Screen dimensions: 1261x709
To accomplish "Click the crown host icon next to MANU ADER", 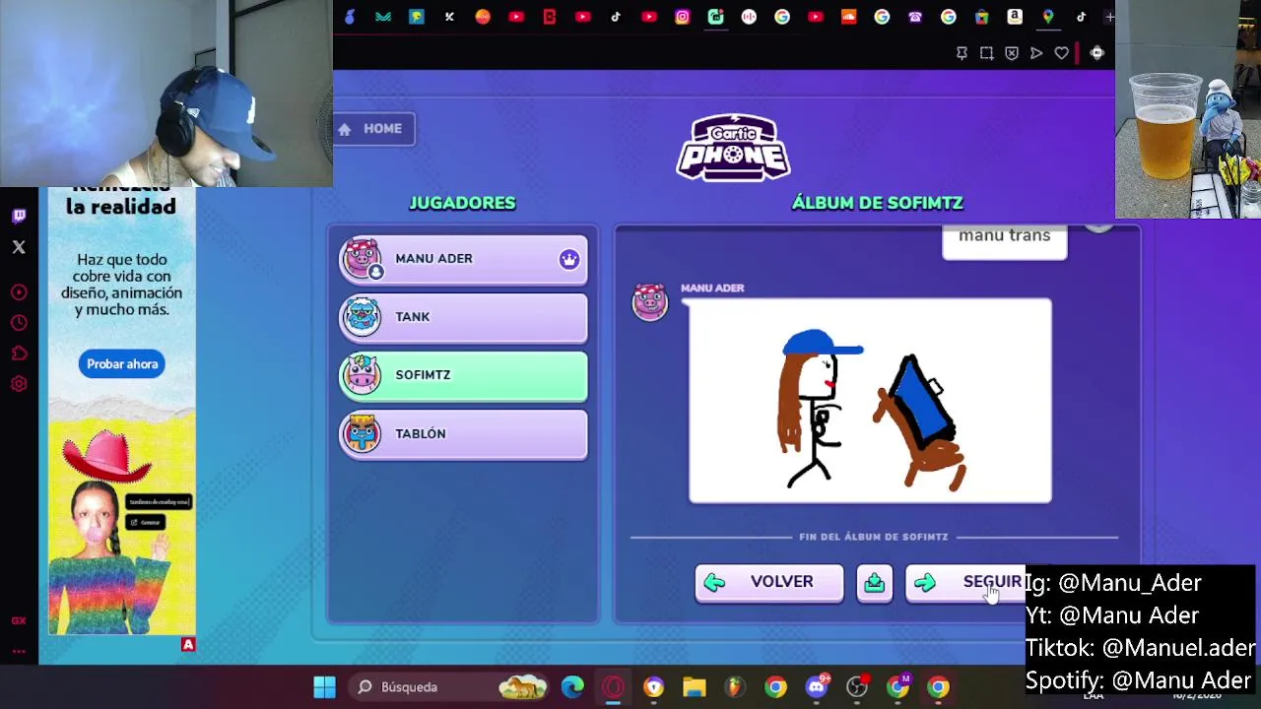I will pos(569,259).
